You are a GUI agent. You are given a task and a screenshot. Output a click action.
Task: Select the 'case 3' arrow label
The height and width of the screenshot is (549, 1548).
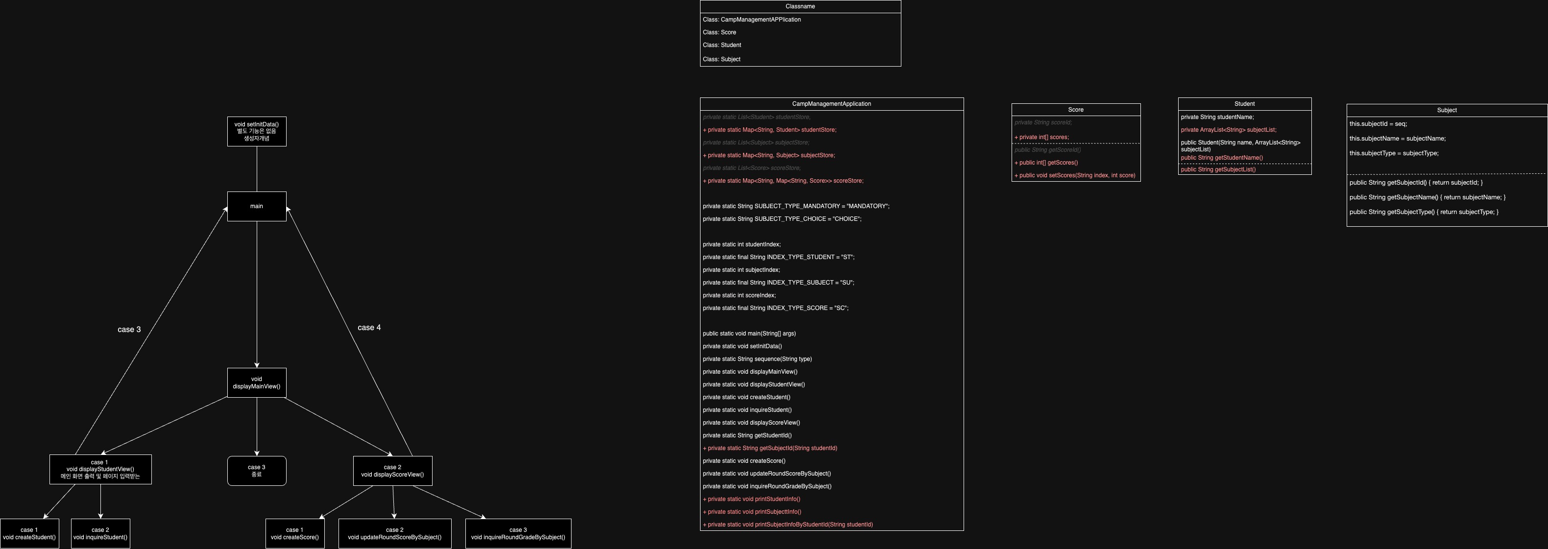pyautogui.click(x=129, y=329)
